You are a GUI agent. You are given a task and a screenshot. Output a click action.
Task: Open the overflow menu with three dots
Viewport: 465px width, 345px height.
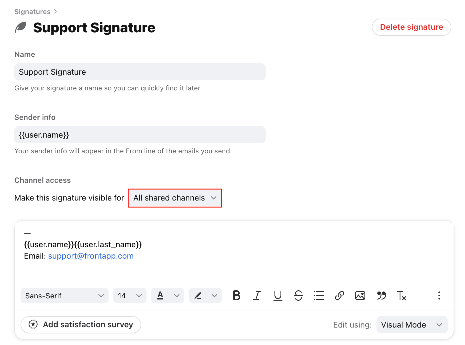[x=439, y=296]
